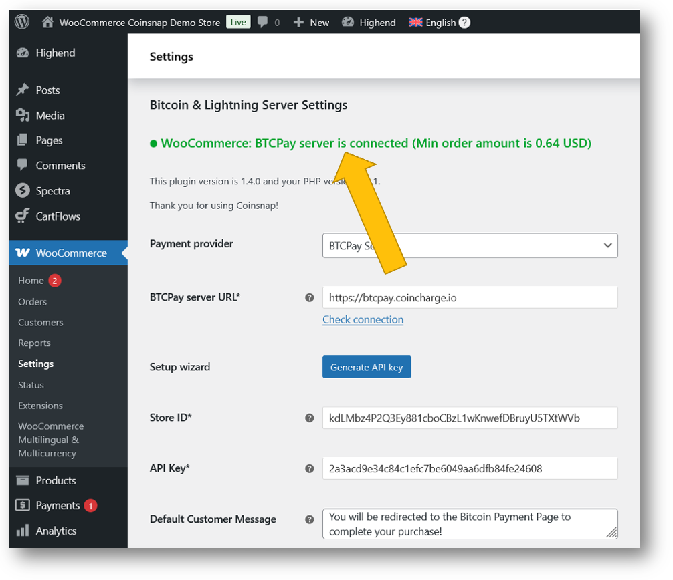Open the Reports submenu item
Screen dimensions: 673x580
pyautogui.click(x=34, y=343)
